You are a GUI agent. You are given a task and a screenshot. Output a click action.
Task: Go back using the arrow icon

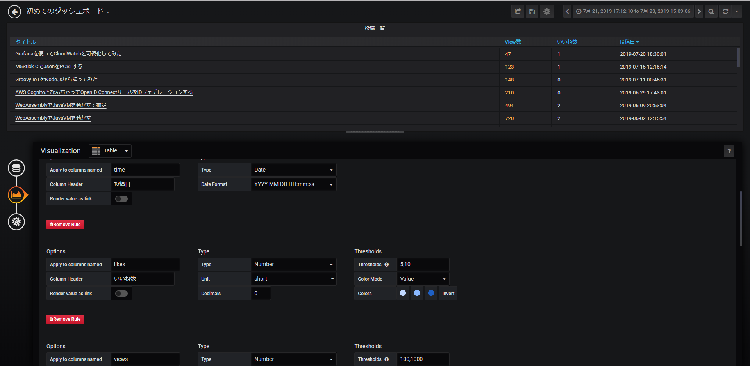coord(14,12)
